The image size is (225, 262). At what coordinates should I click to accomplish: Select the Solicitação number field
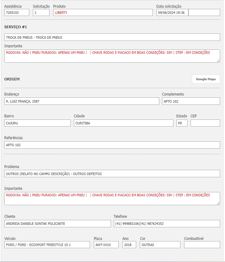(x=41, y=13)
